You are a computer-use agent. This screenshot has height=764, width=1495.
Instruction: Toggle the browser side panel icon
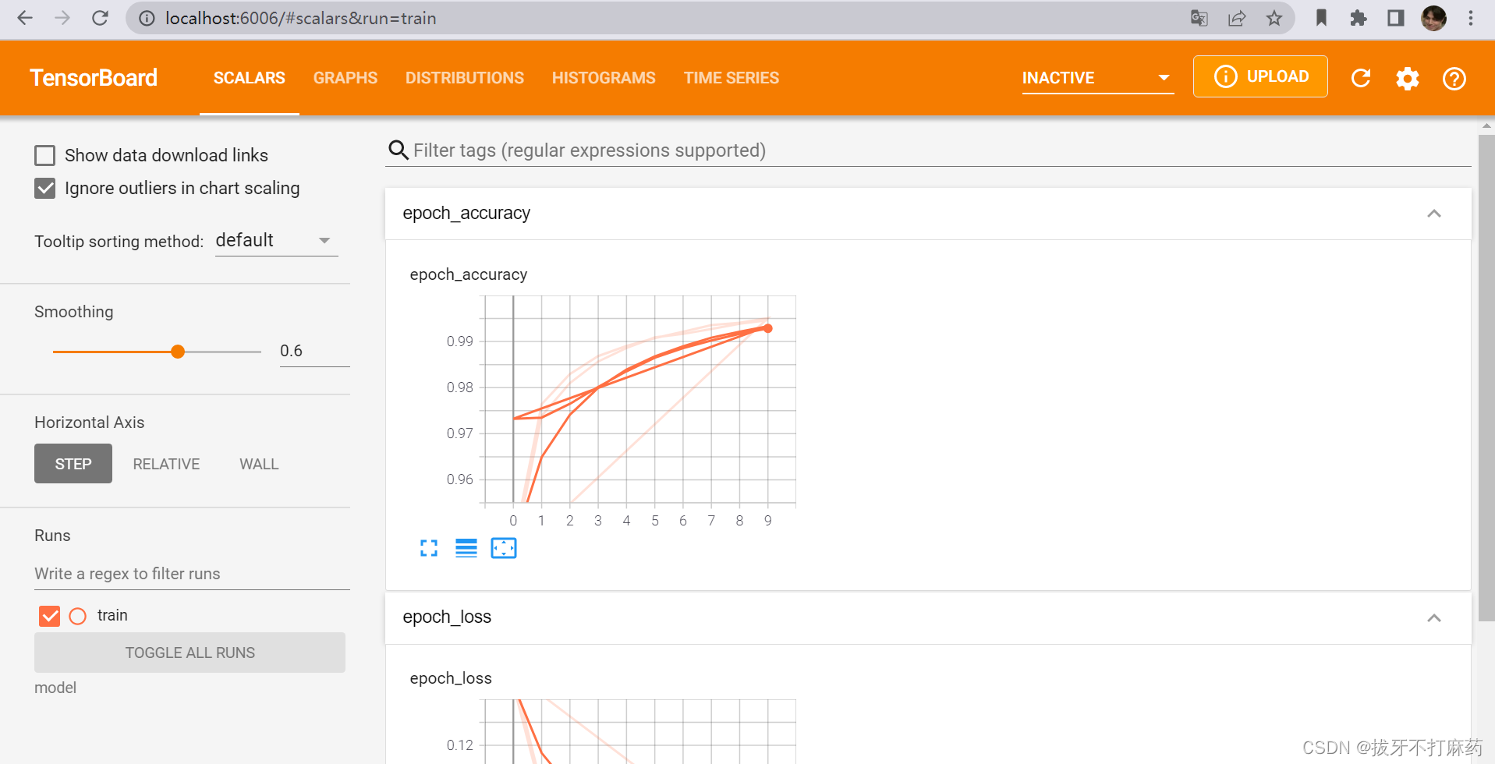(1396, 18)
